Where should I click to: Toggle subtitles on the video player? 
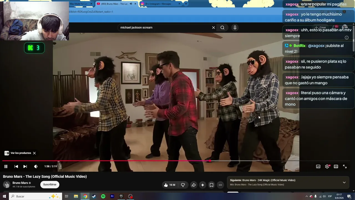pos(318,166)
